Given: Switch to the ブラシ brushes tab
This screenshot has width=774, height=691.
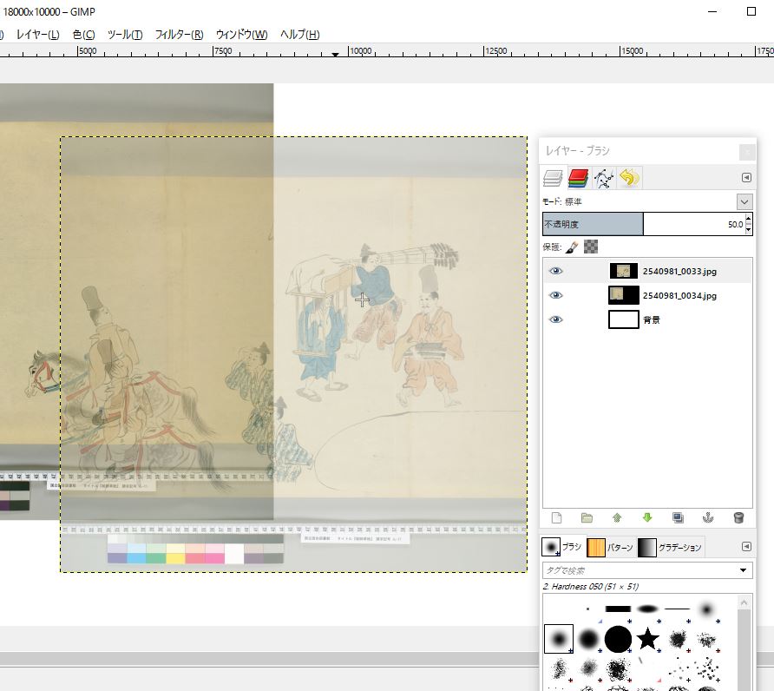Looking at the screenshot, I should pyautogui.click(x=562, y=547).
